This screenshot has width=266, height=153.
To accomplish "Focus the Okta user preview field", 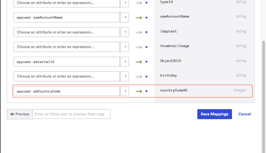I will tap(71, 114).
